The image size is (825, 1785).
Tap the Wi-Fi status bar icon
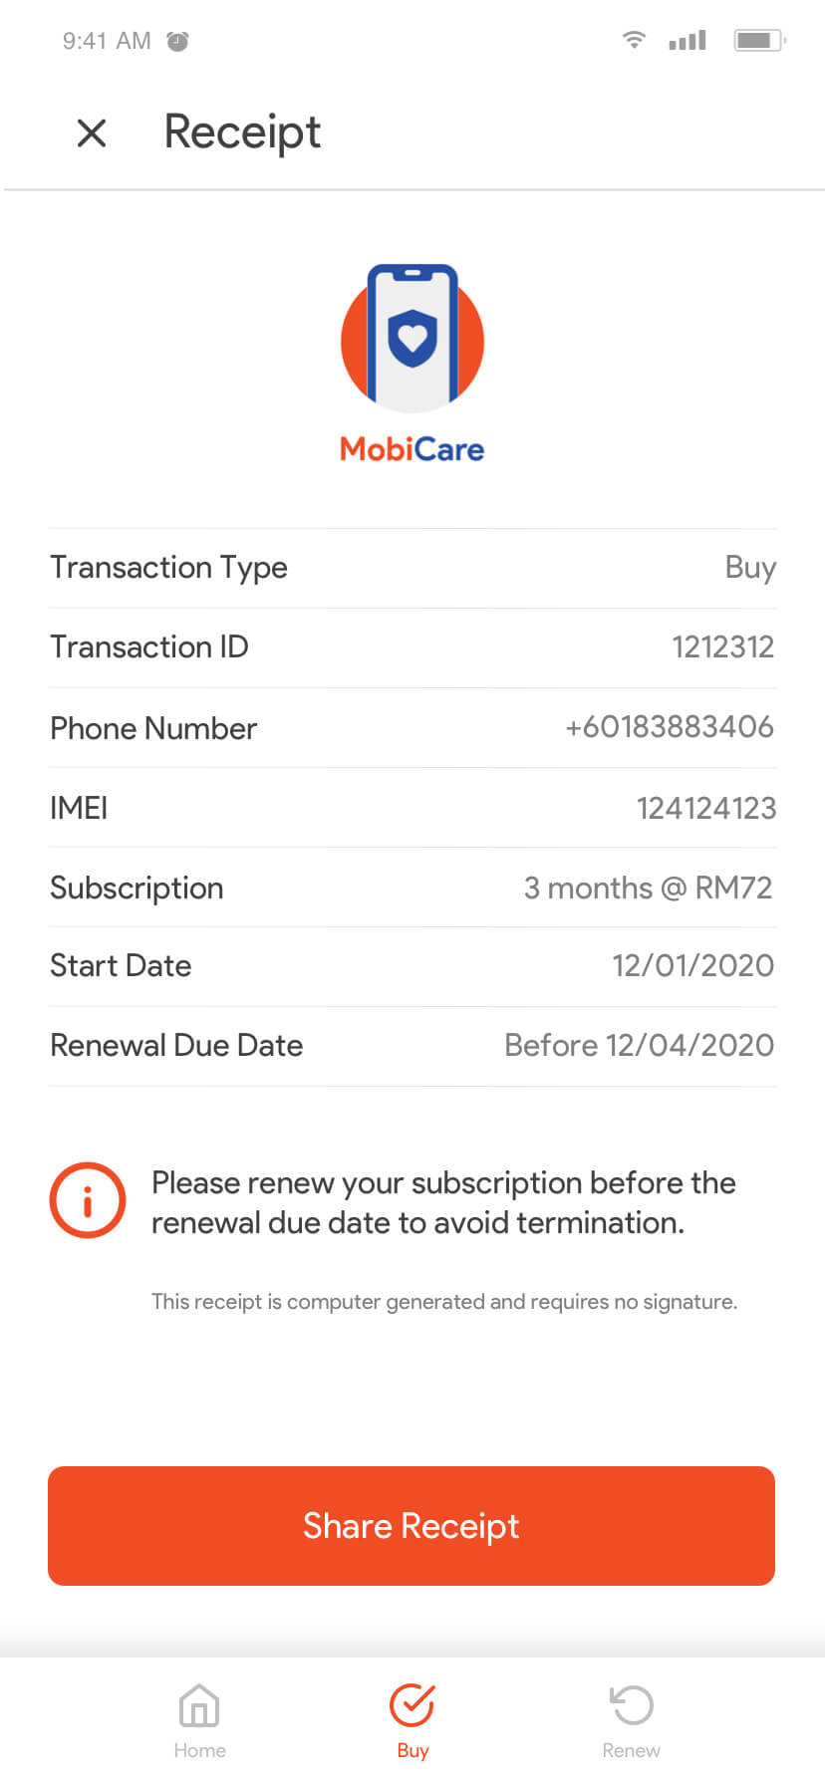pyautogui.click(x=634, y=40)
